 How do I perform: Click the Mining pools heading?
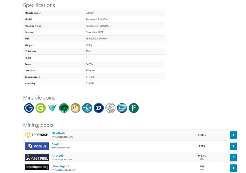(x=38, y=125)
